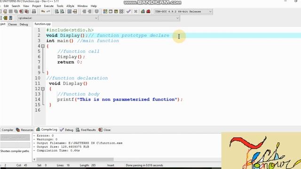Click the Debug checkmark toolbar icon

(128, 11)
